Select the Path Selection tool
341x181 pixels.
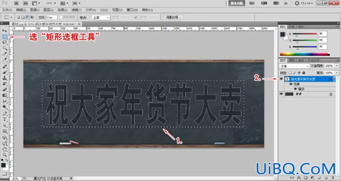click(5, 125)
